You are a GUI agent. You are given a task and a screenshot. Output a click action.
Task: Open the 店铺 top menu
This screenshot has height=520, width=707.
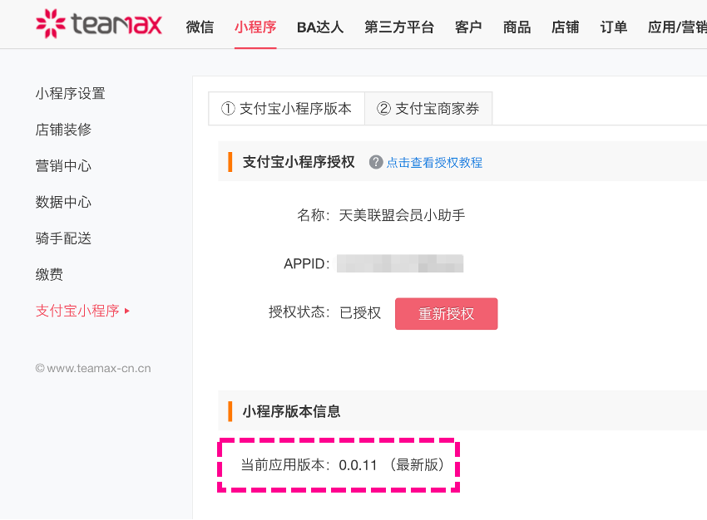click(565, 27)
